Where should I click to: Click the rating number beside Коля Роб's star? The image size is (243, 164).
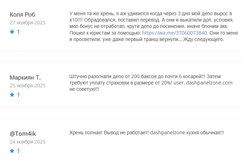18,32
